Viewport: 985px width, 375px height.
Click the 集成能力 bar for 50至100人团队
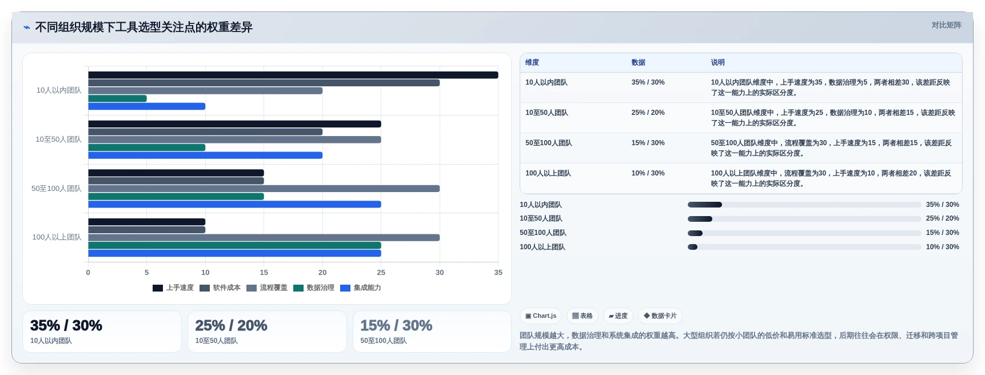coord(234,205)
